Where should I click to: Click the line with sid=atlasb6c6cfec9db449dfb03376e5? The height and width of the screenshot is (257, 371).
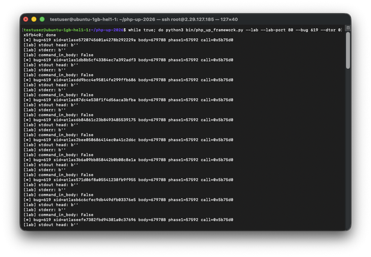tap(128, 200)
